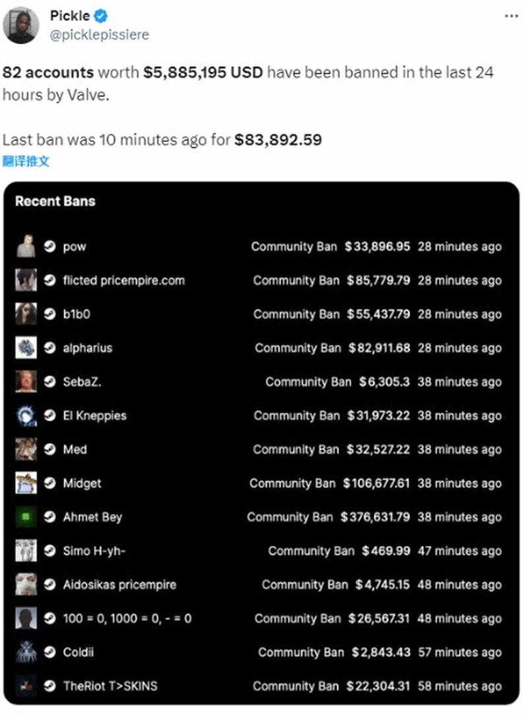Click the Steam icon beside Midget
Image resolution: width=524 pixels, height=716 pixels.
coord(49,484)
